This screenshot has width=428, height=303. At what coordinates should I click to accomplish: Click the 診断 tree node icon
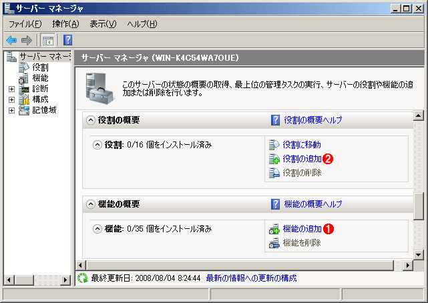tap(24, 89)
